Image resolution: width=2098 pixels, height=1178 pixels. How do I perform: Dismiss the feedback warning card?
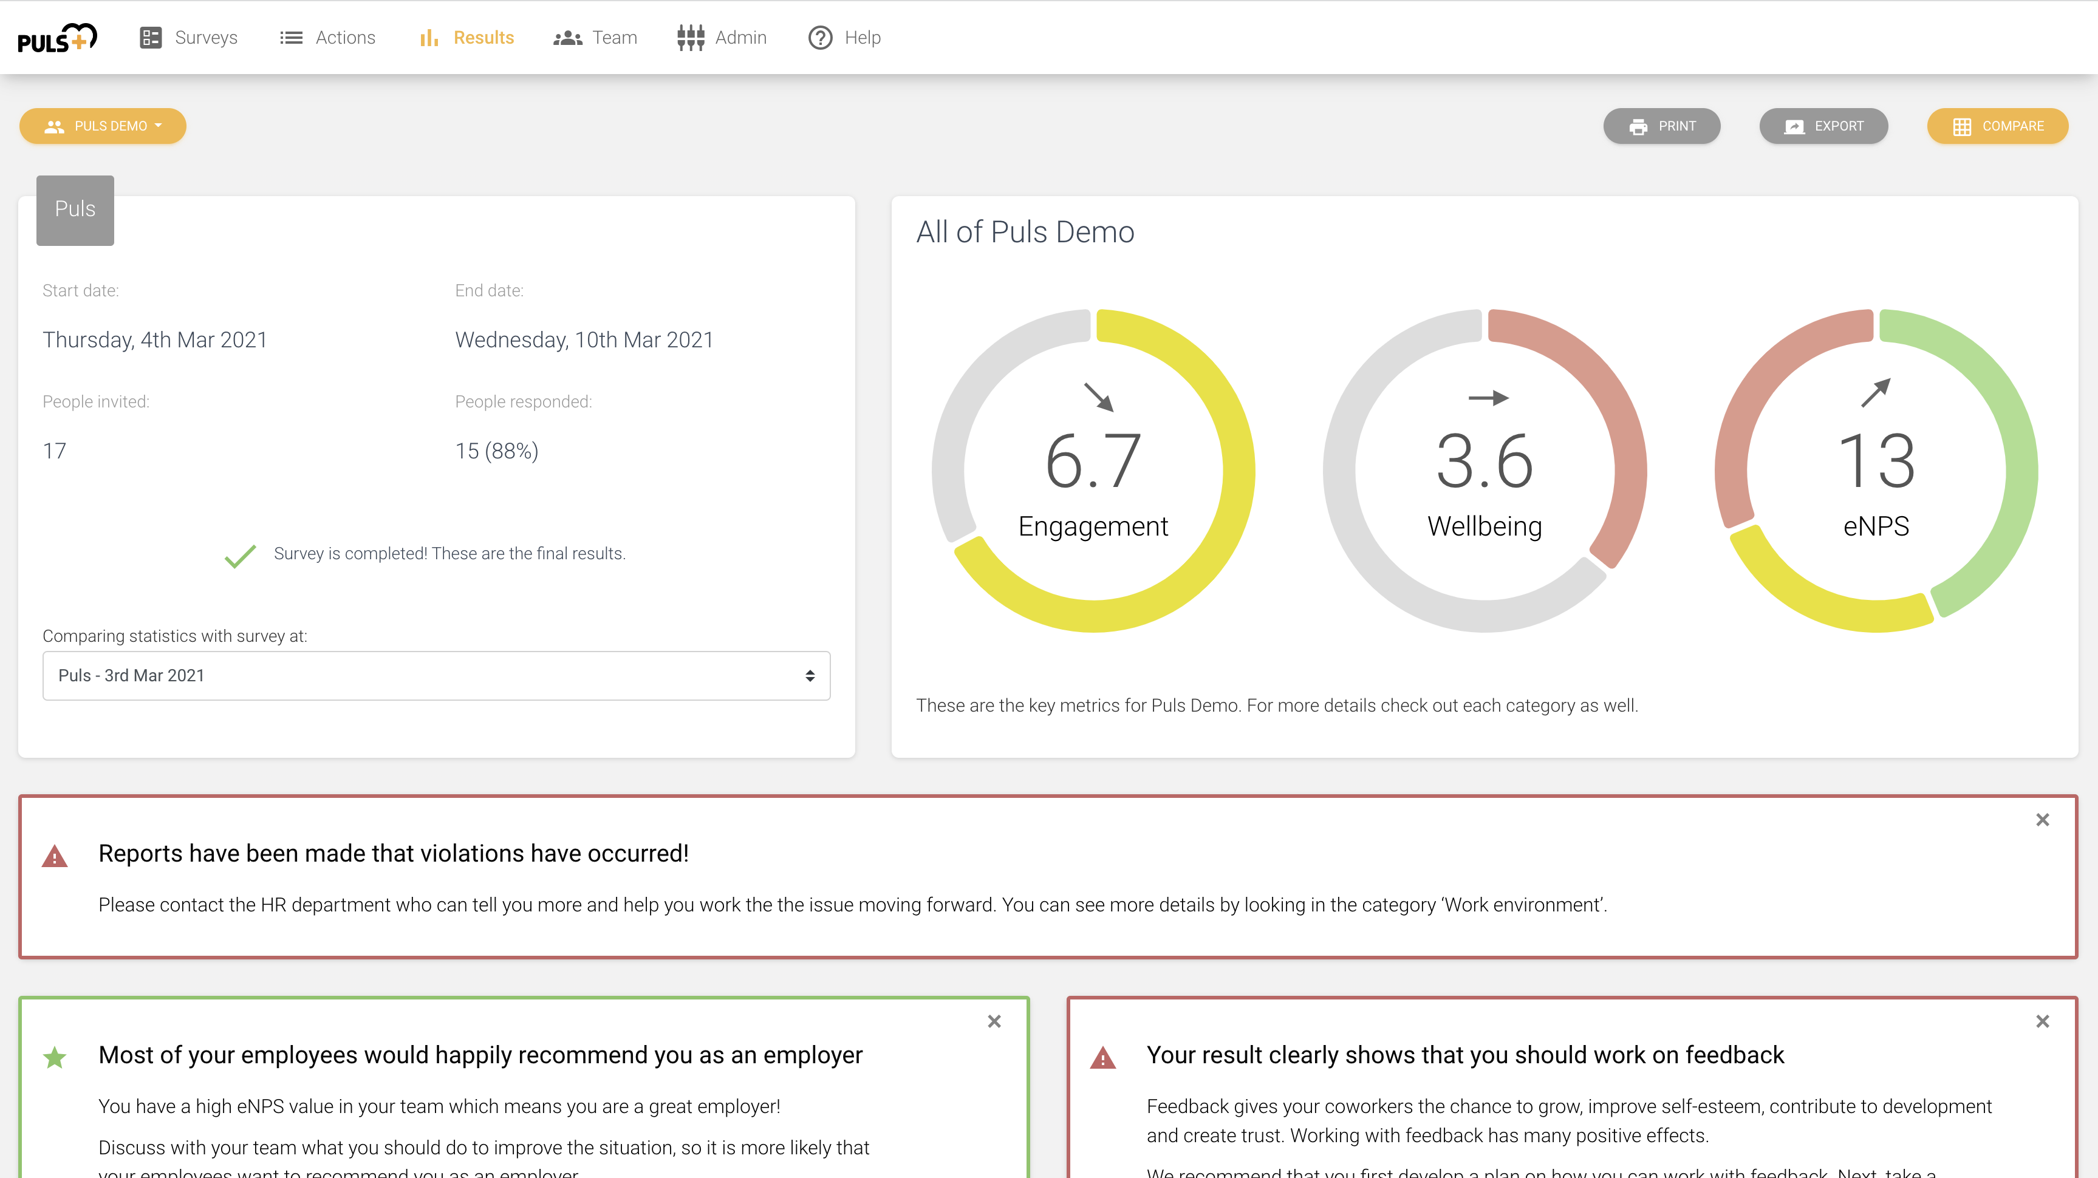[x=2042, y=1021]
